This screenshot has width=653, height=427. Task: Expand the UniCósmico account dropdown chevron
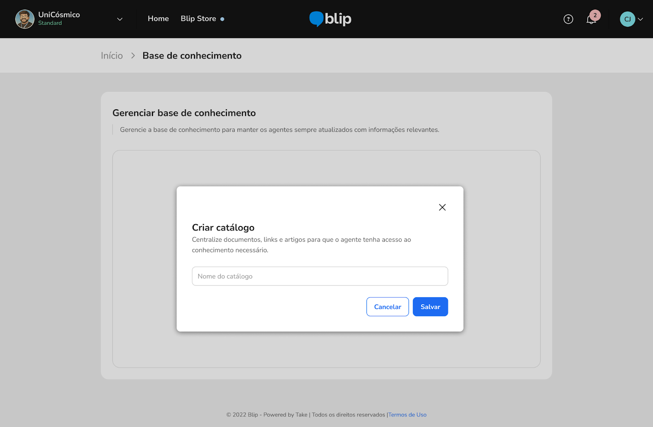(120, 19)
